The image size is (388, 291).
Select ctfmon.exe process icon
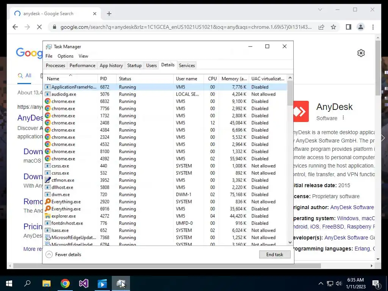tap(47, 180)
